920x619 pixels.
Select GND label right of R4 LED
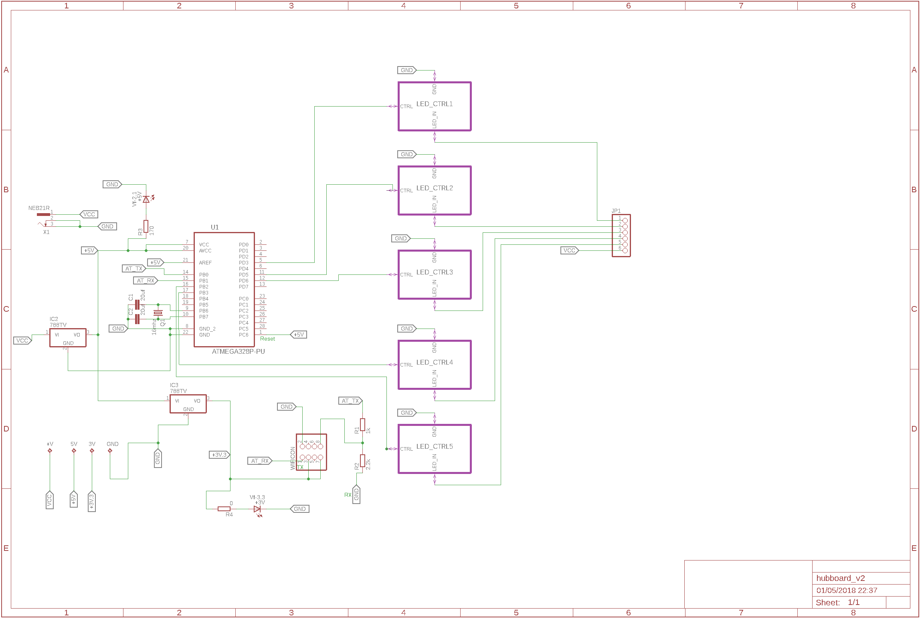[x=299, y=509]
